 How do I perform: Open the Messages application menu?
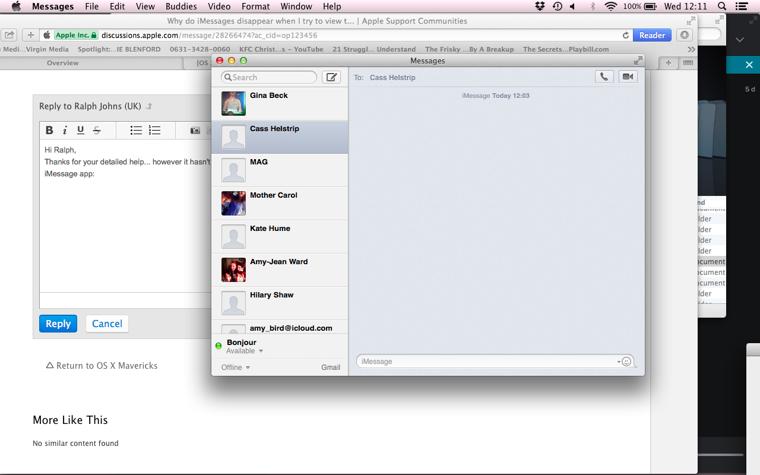pos(53,7)
